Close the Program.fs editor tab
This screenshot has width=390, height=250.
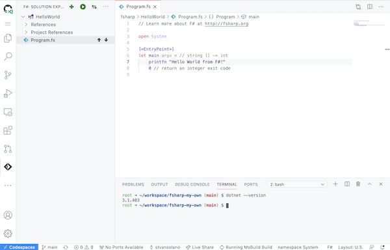(155, 7)
